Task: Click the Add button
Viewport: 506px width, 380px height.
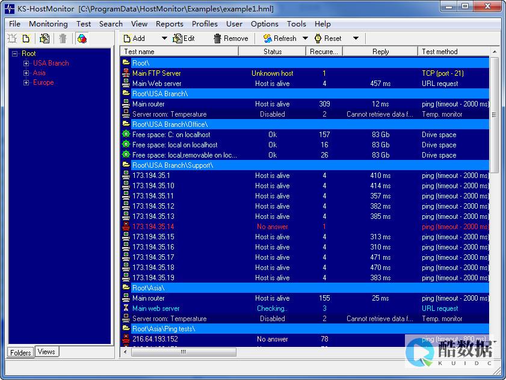Action: (135, 38)
